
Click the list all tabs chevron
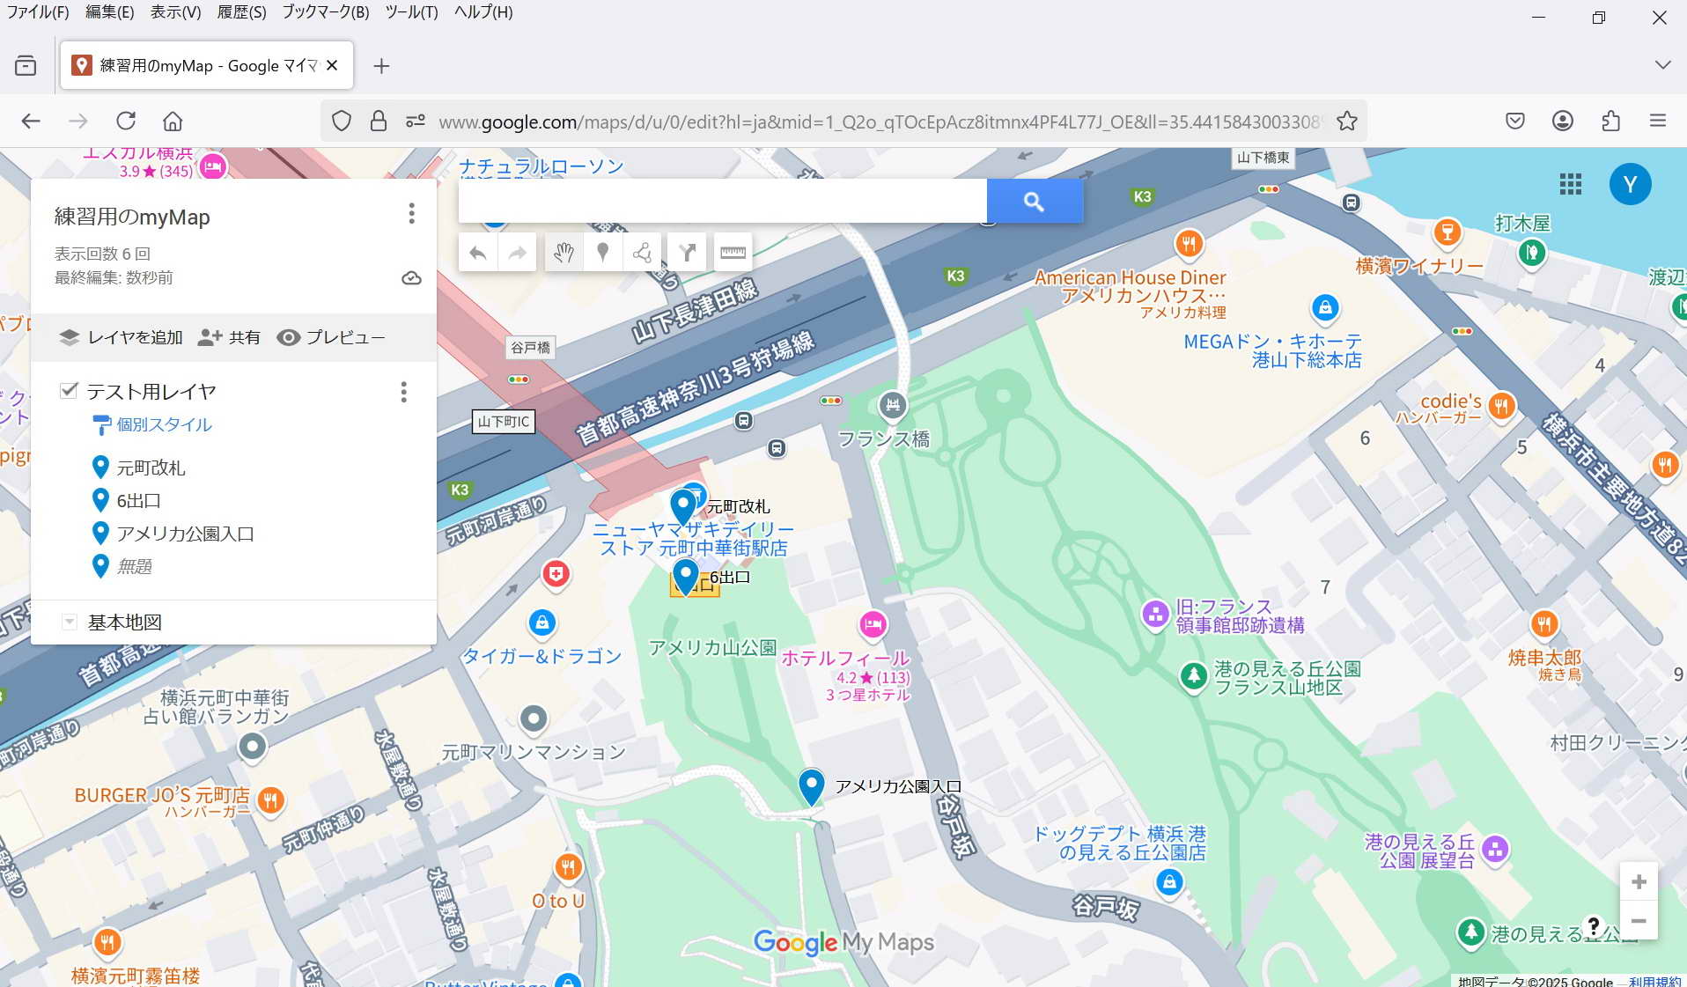tap(1662, 65)
